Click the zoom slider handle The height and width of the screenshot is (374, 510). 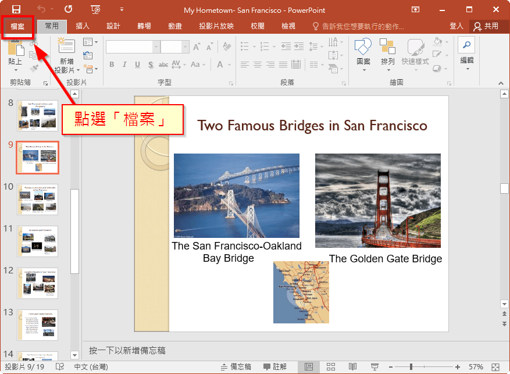411,367
